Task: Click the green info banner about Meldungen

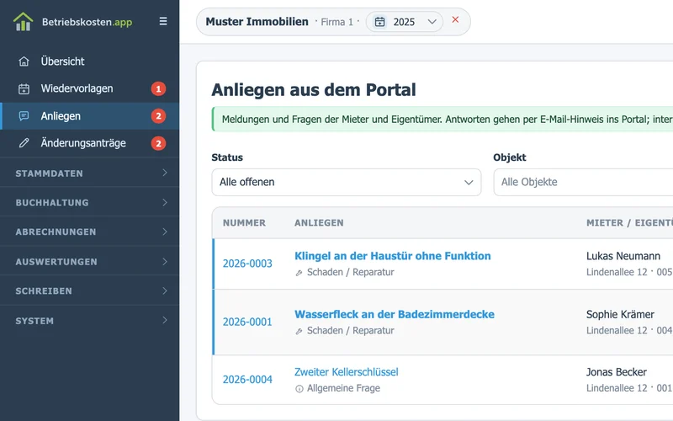Action: tap(442, 120)
